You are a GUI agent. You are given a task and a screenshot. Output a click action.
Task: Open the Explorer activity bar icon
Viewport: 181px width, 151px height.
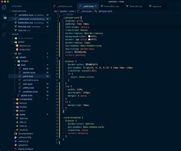point(4,7)
